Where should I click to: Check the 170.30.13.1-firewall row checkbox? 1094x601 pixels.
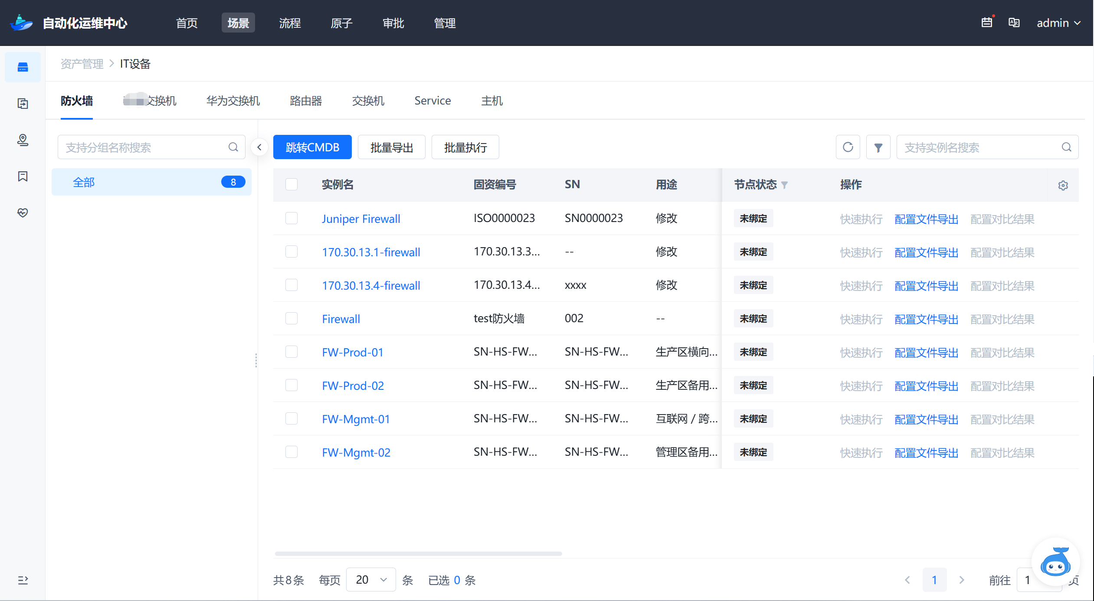click(x=292, y=252)
